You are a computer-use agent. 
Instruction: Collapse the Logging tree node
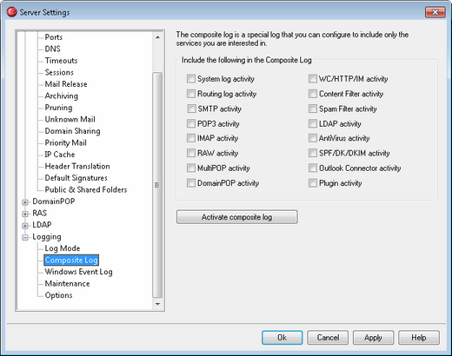pos(25,238)
